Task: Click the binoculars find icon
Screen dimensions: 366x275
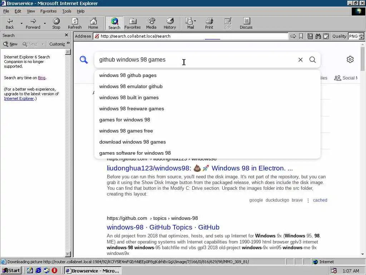Action: 318,36
